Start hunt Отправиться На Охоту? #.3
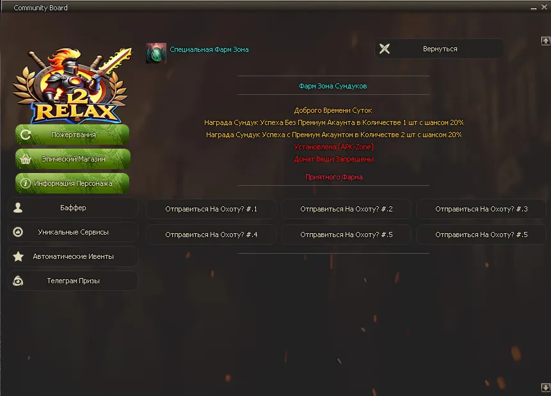 pos(481,209)
